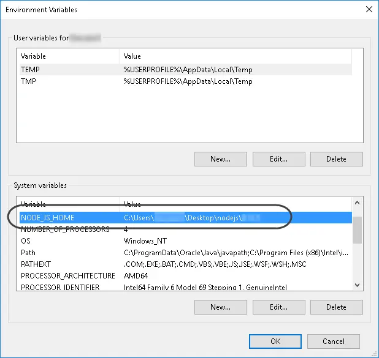Click Delete under user variables
379x358 pixels.
(336, 159)
